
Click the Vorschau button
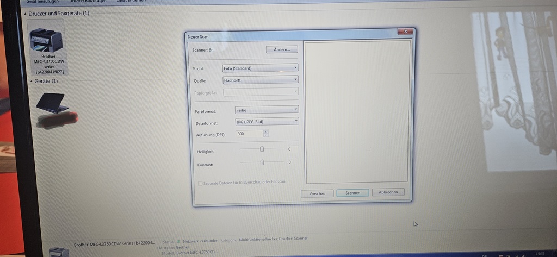tap(317, 193)
